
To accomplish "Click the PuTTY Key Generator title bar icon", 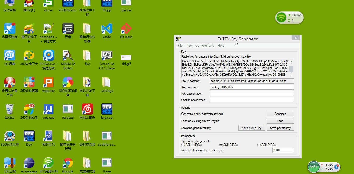I will click(x=178, y=39).
